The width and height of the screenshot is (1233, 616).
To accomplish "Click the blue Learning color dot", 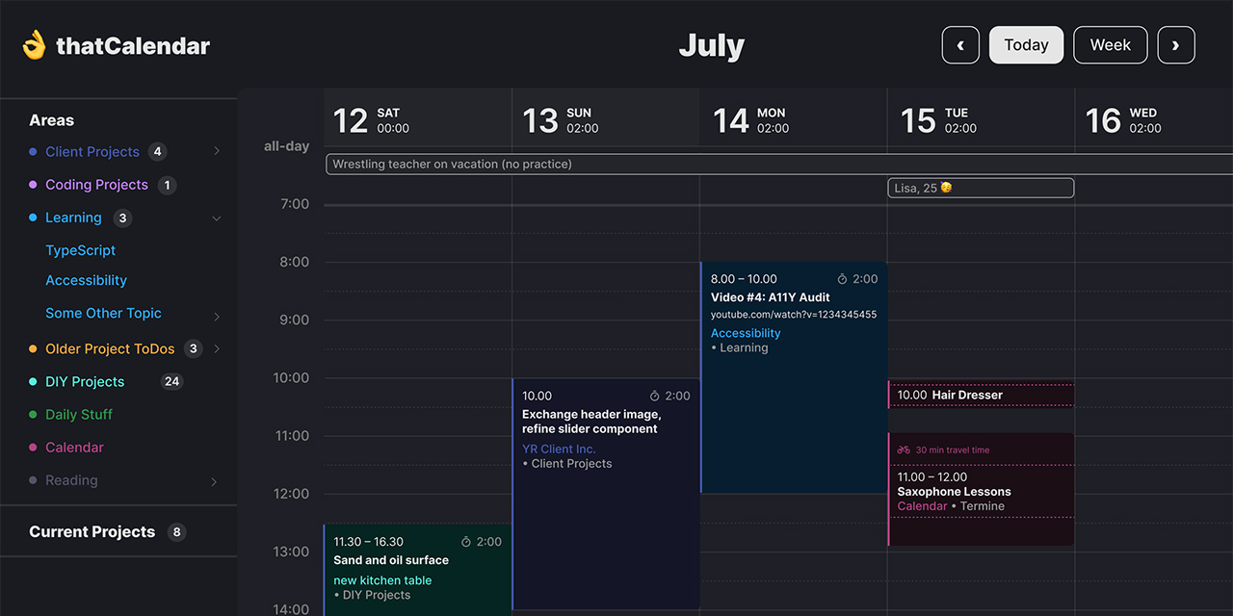I will (33, 218).
